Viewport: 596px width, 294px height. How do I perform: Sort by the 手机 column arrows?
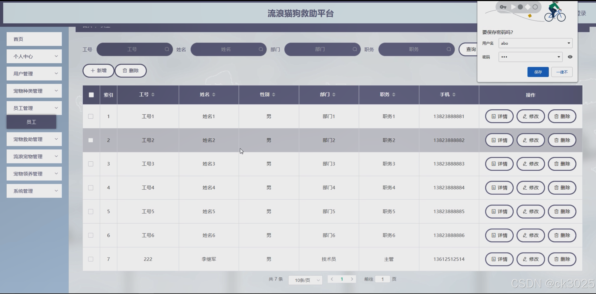tap(454, 95)
